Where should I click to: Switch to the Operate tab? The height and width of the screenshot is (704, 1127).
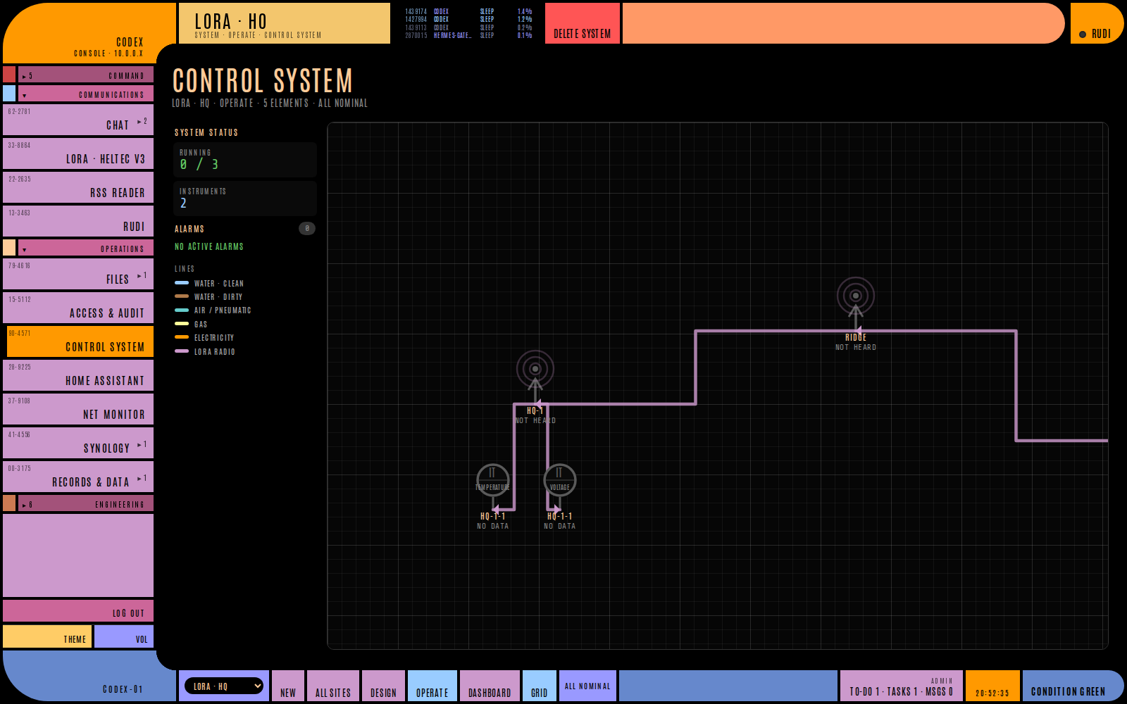point(432,686)
